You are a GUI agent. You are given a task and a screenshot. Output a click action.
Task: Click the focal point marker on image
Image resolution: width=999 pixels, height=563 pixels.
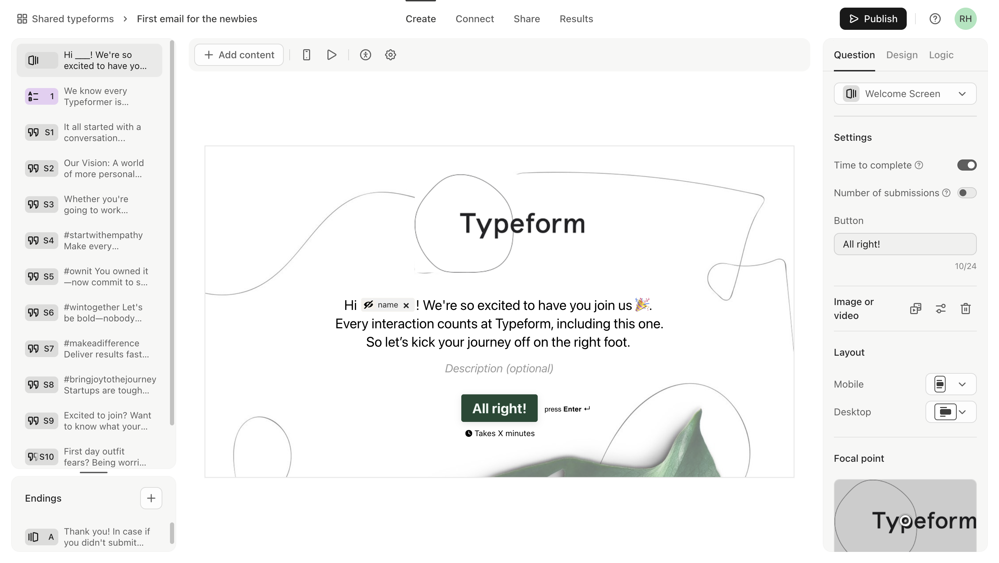(x=906, y=520)
